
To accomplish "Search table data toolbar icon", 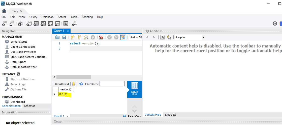I will coord(66,23).
